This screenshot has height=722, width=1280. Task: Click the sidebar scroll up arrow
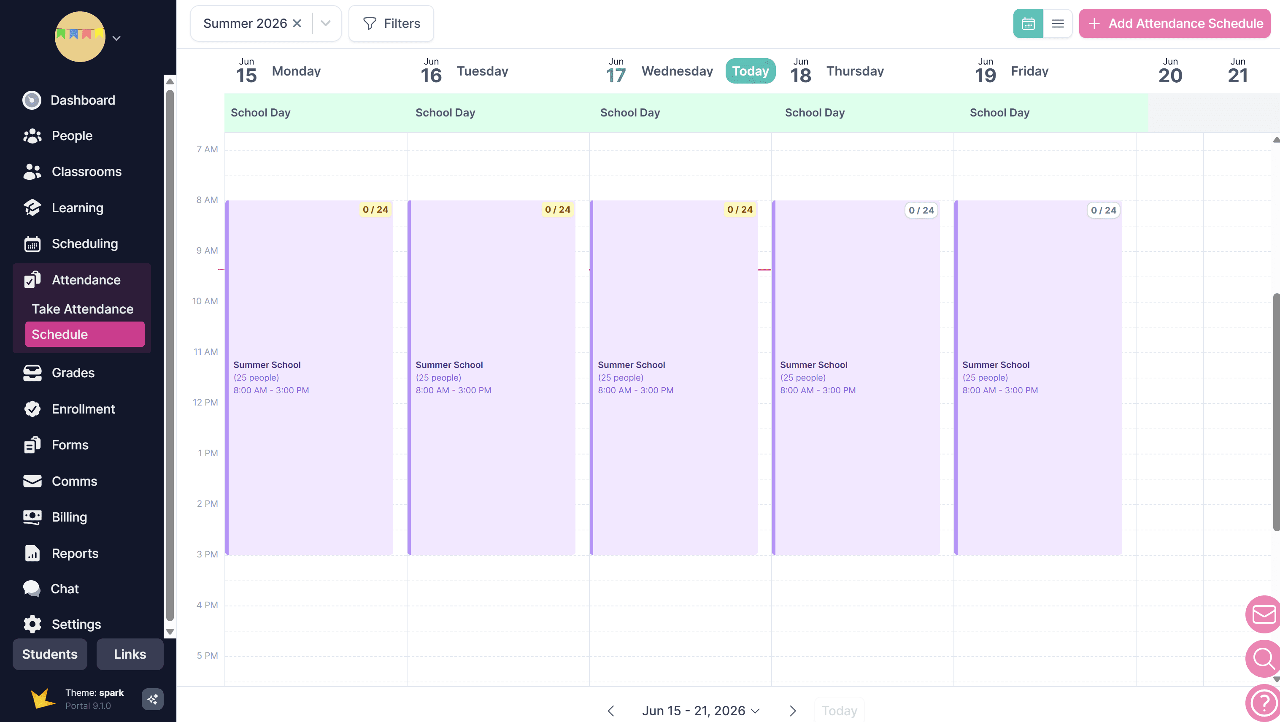point(170,81)
